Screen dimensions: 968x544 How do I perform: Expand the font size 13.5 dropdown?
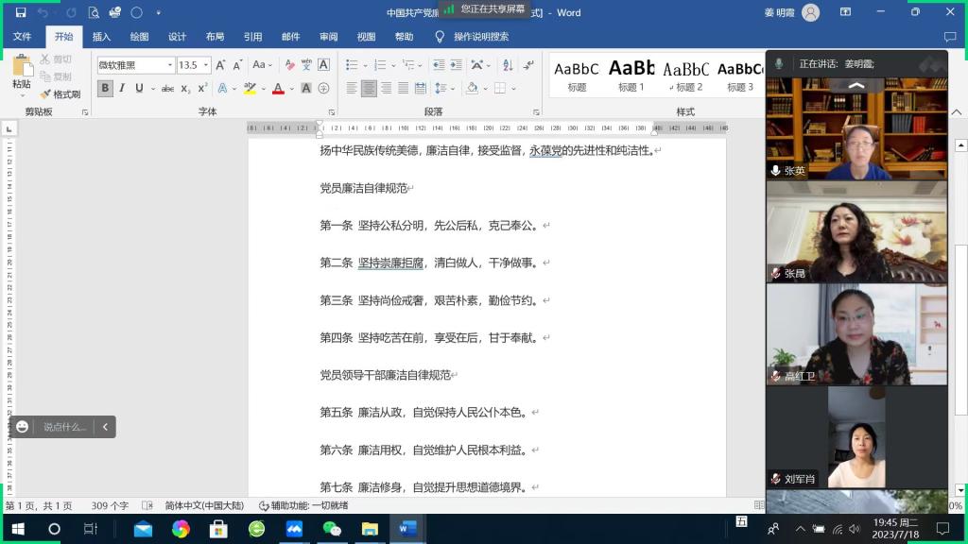point(205,65)
